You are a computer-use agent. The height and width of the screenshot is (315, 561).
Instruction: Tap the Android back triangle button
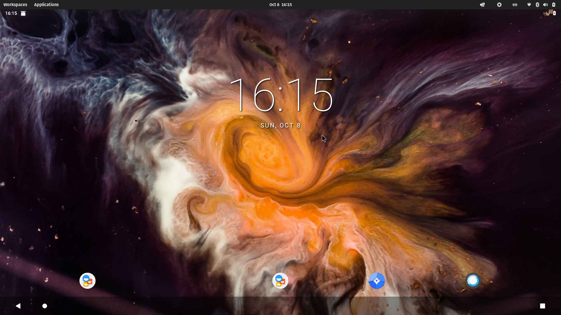(18, 306)
